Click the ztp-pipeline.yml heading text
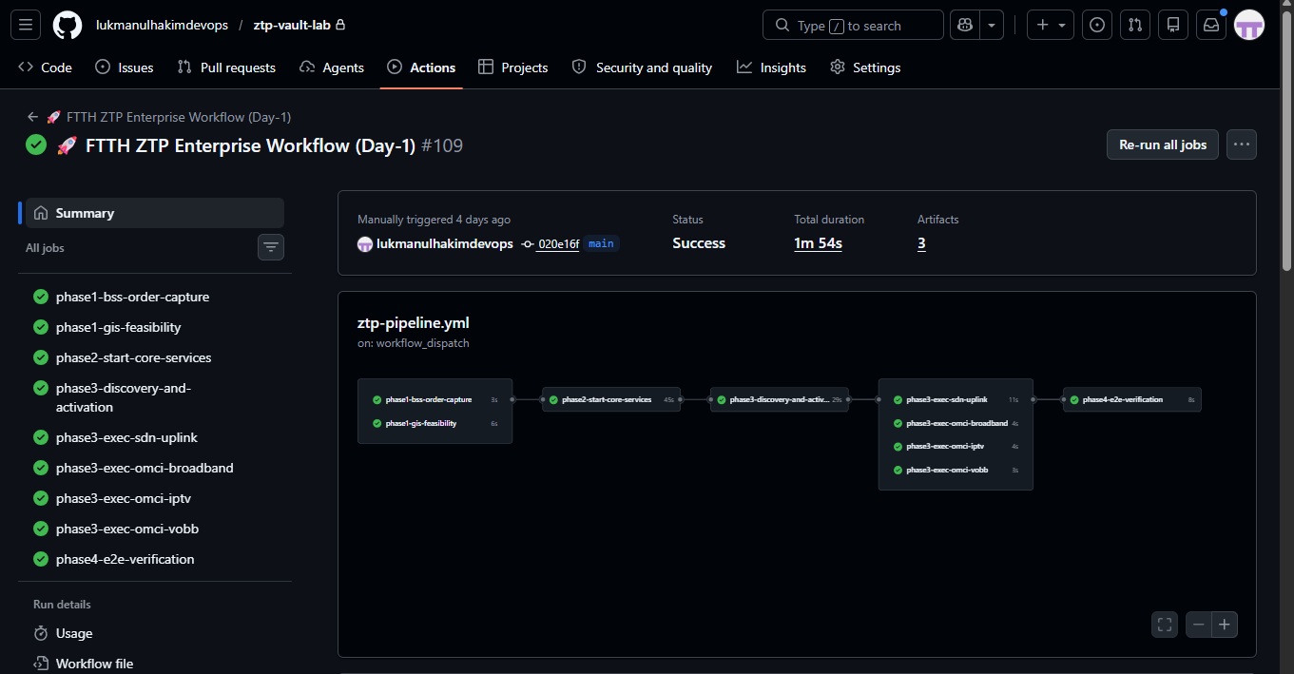 point(414,322)
